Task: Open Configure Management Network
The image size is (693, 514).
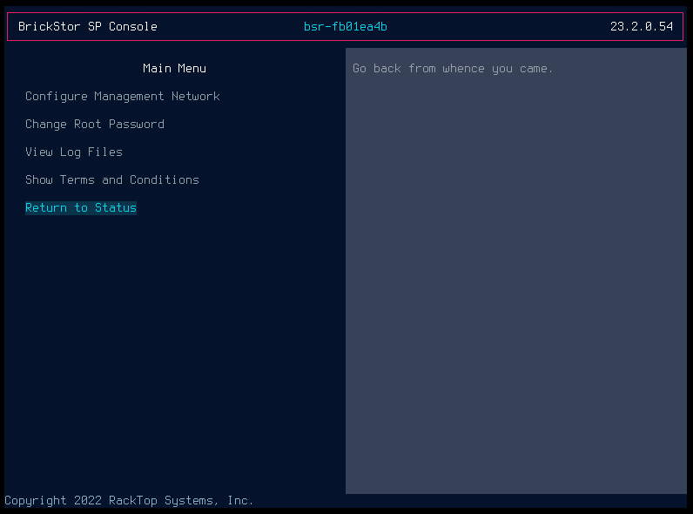Action: (x=122, y=96)
